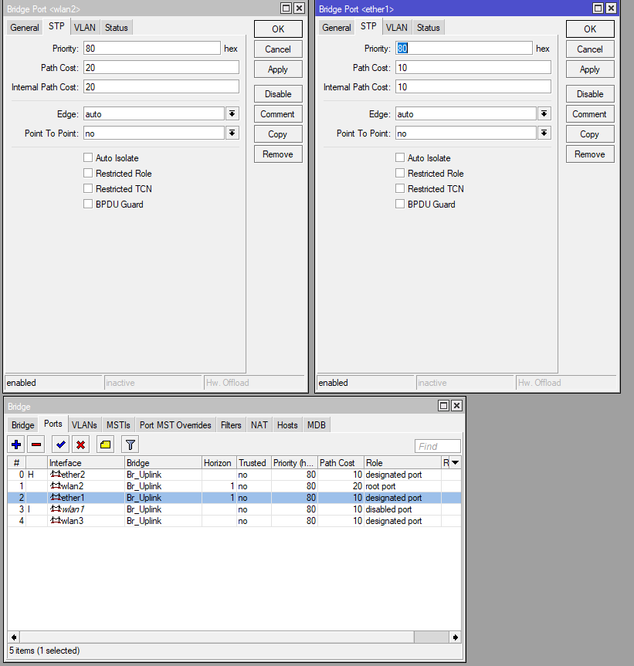Open Edge dropdown in ether1 window
This screenshot has height=666, width=634.
[544, 113]
